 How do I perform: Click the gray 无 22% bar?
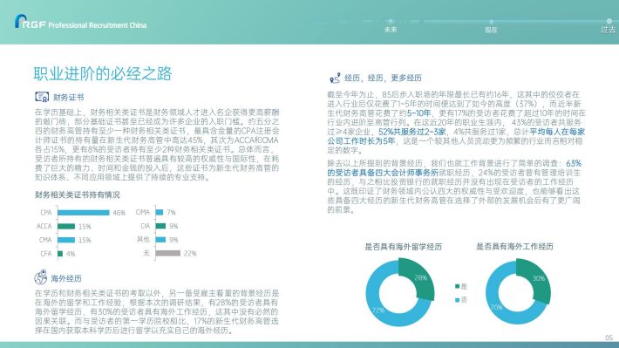pos(168,253)
